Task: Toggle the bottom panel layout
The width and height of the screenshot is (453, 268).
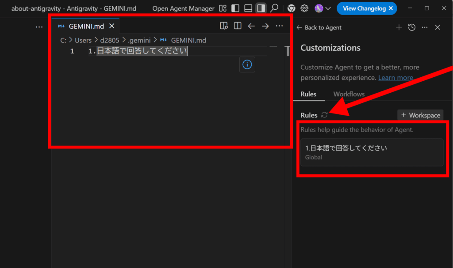Action: pos(248,8)
